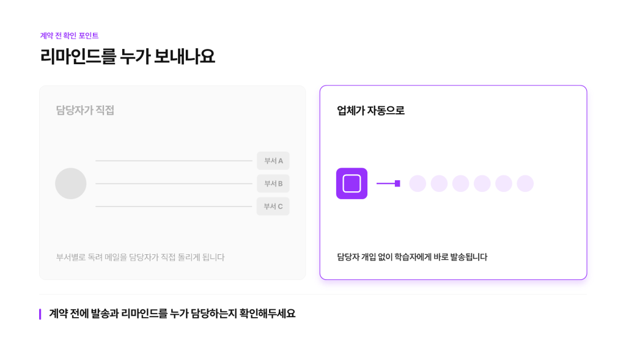Click the 담당자가 직접 card heading

click(85, 111)
